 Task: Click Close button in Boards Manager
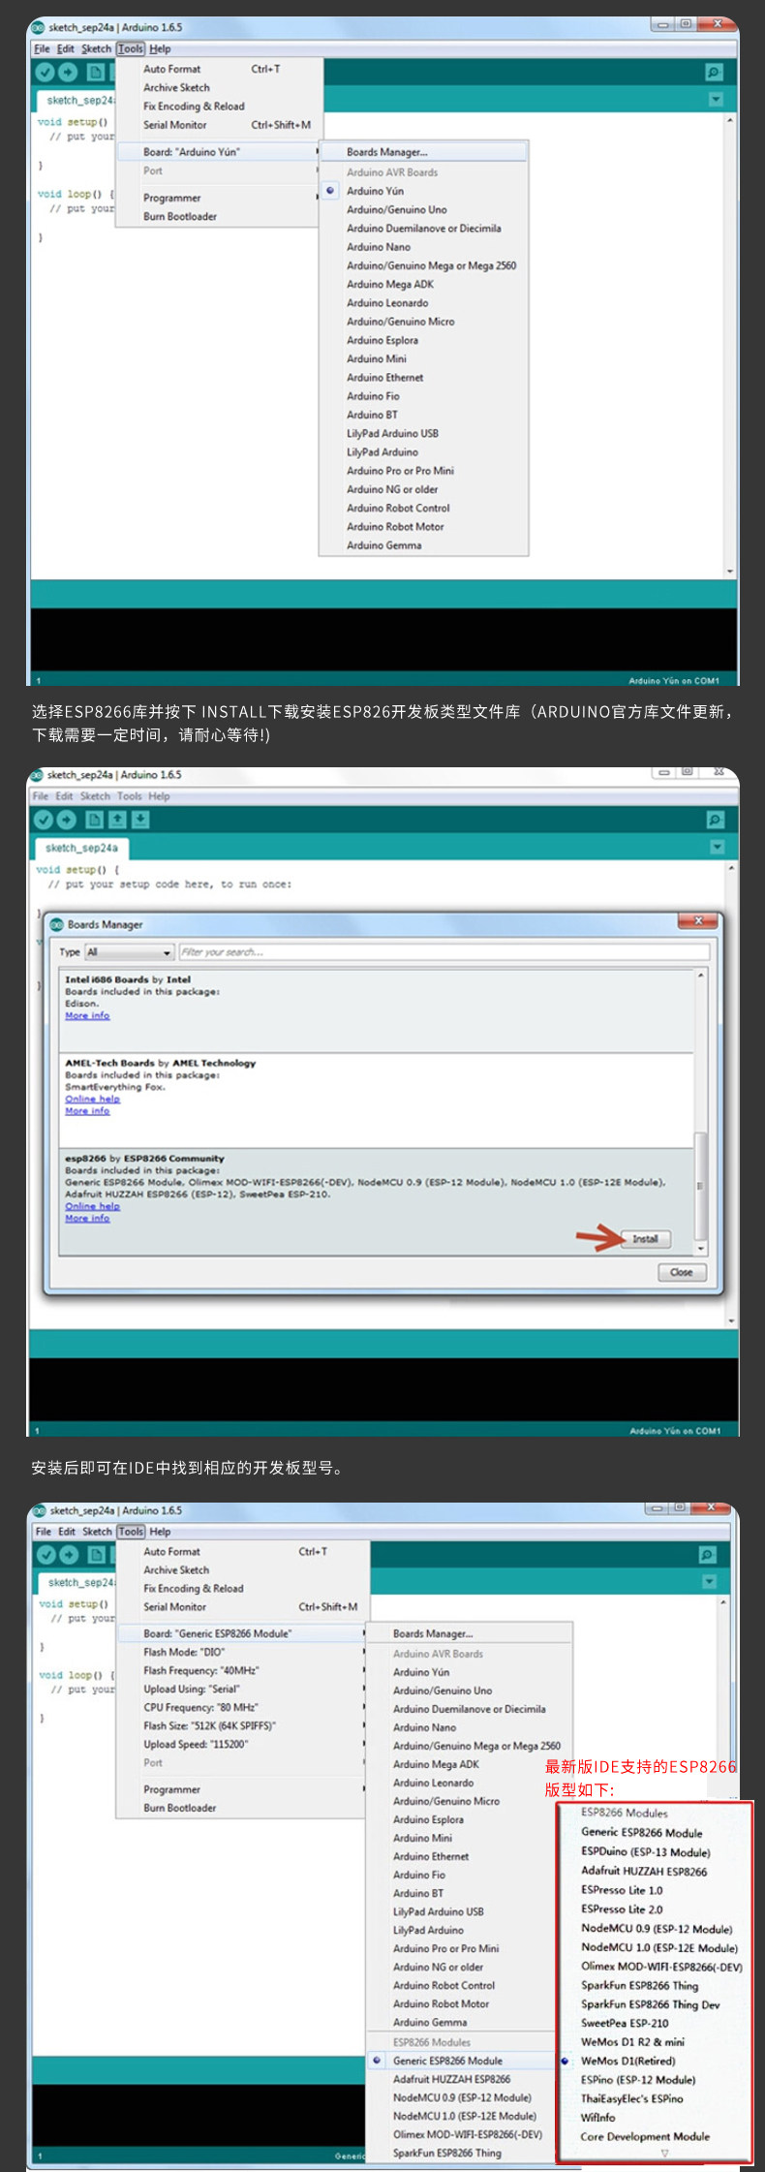pos(682,1272)
